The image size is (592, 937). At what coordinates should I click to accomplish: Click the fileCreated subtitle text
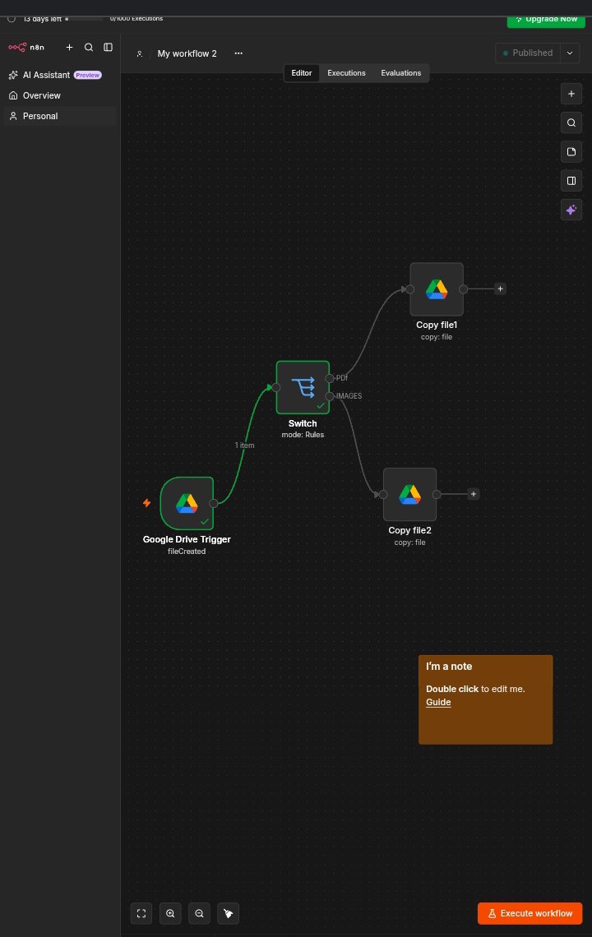(x=187, y=552)
